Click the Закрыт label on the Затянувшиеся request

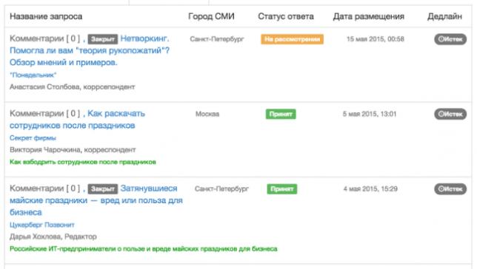point(103,189)
